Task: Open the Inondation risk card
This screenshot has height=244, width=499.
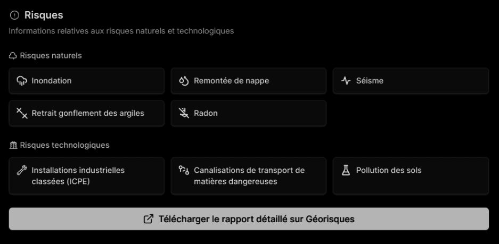Action: (87, 81)
